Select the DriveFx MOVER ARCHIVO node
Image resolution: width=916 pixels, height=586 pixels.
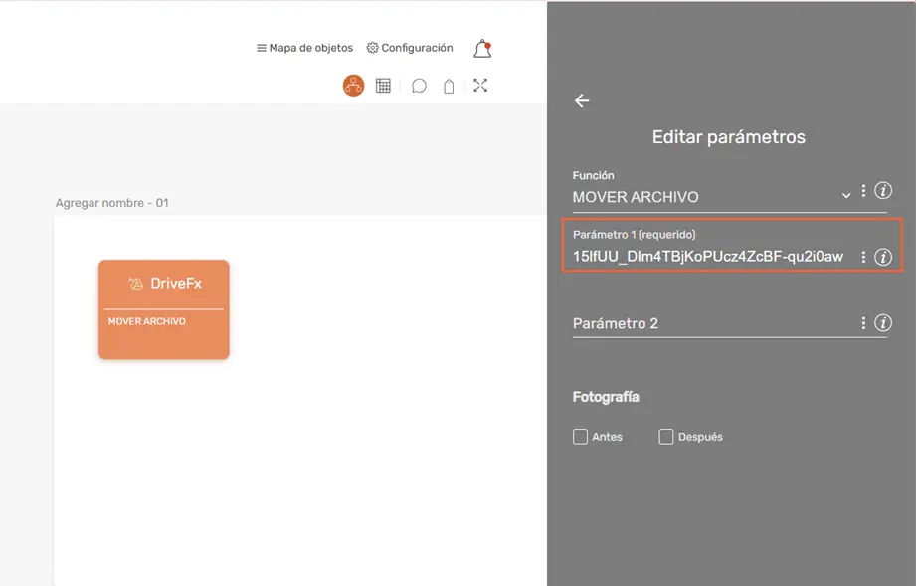point(163,309)
